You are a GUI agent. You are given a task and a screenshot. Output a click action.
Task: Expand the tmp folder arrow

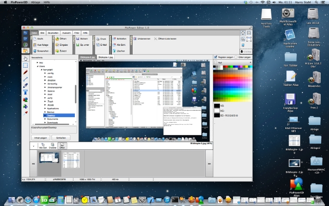[x=37, y=63]
